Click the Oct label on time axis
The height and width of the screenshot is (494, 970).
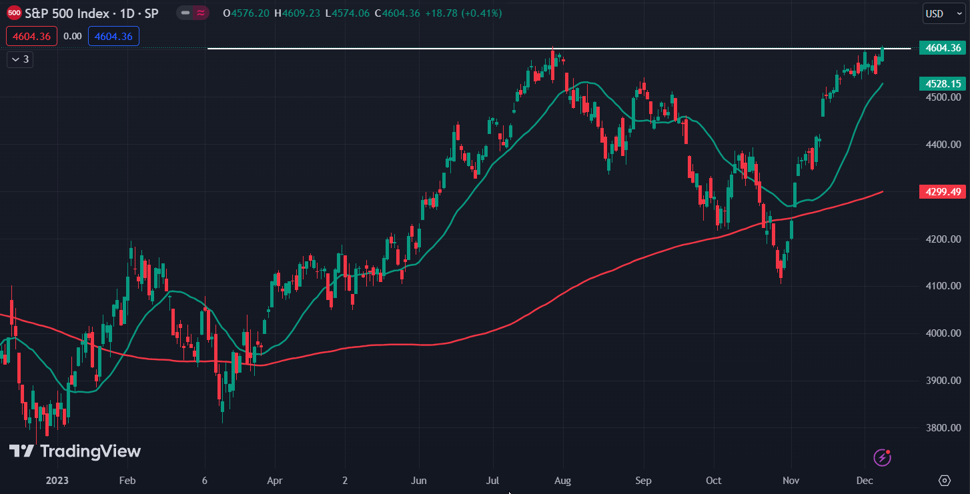pyautogui.click(x=714, y=480)
